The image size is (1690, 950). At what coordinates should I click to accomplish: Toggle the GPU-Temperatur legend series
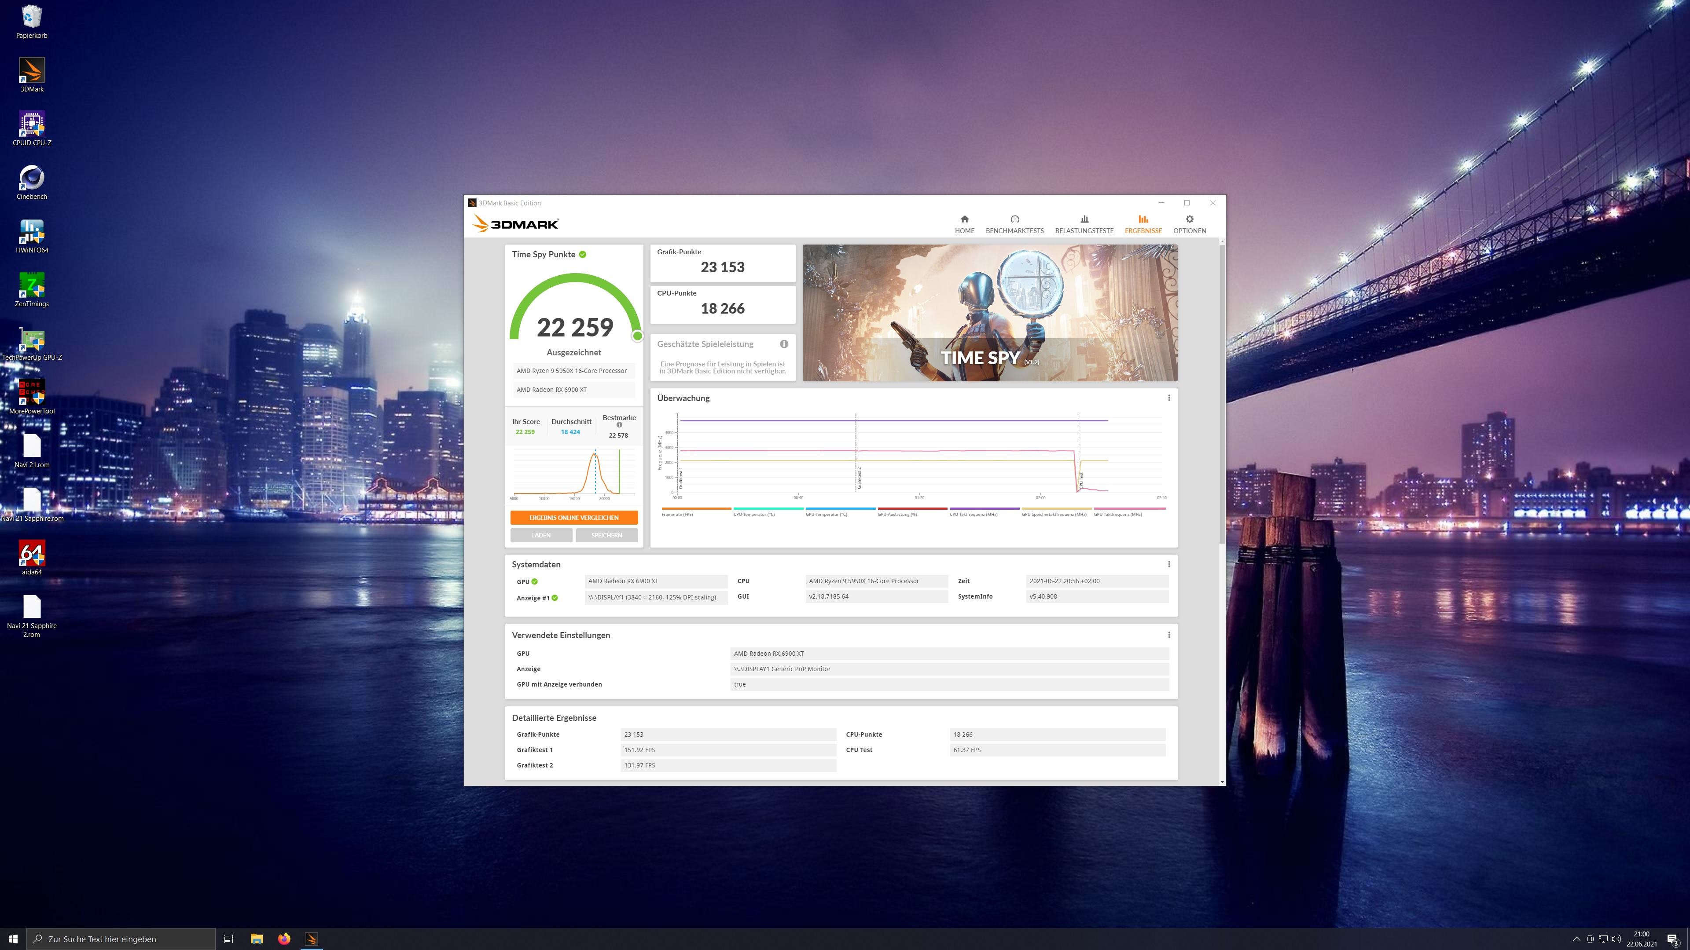click(x=826, y=515)
